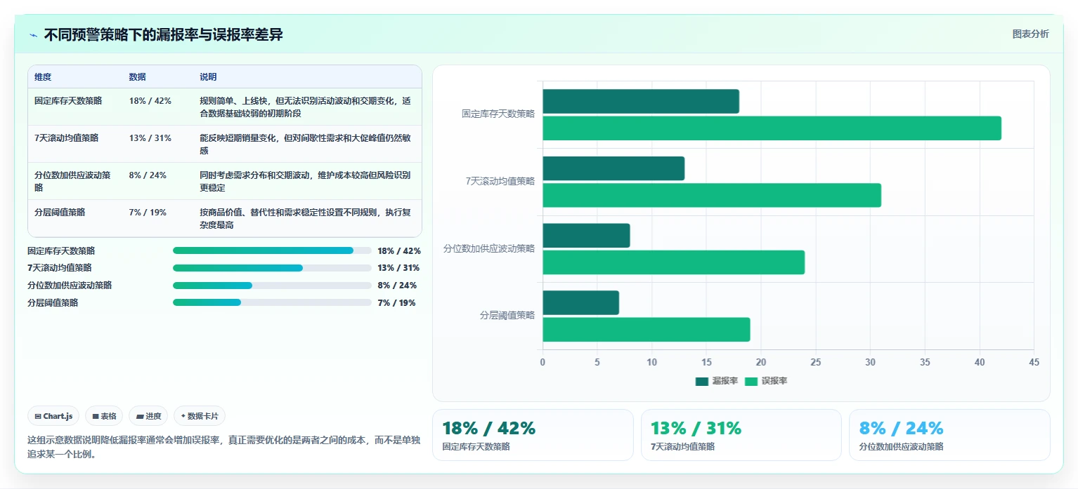This screenshot has height=489, width=1078.
Task: Click the 说明 column header
Action: click(208, 77)
